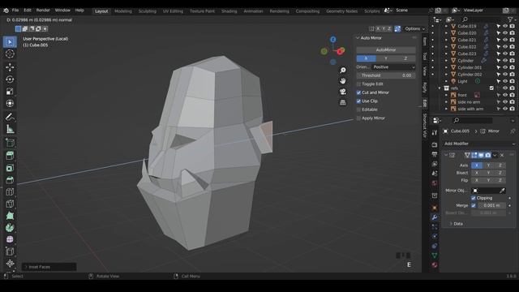Viewport: 519px width, 292px height.
Task: Open the Tool properties tab icon
Action: pos(435,133)
